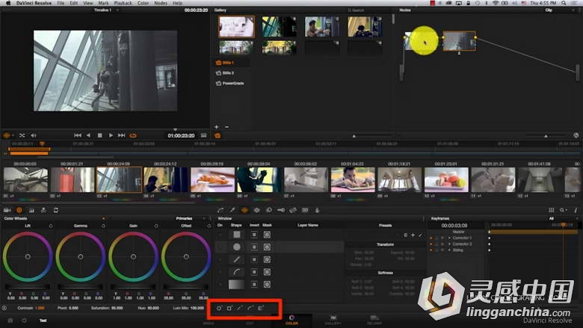Image resolution: width=583 pixels, height=328 pixels.
Task: Switch to the COLOR page tab
Action: click(x=291, y=320)
